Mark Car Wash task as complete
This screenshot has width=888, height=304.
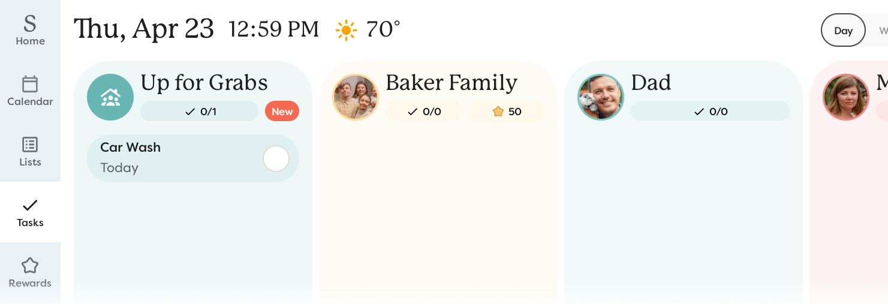[x=276, y=159]
